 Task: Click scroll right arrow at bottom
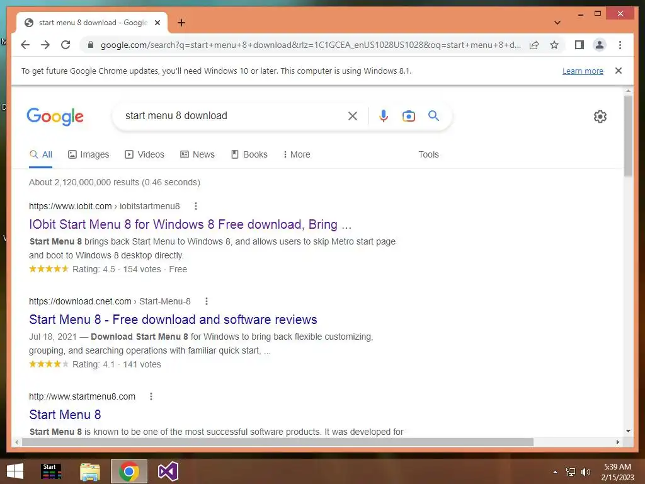618,442
